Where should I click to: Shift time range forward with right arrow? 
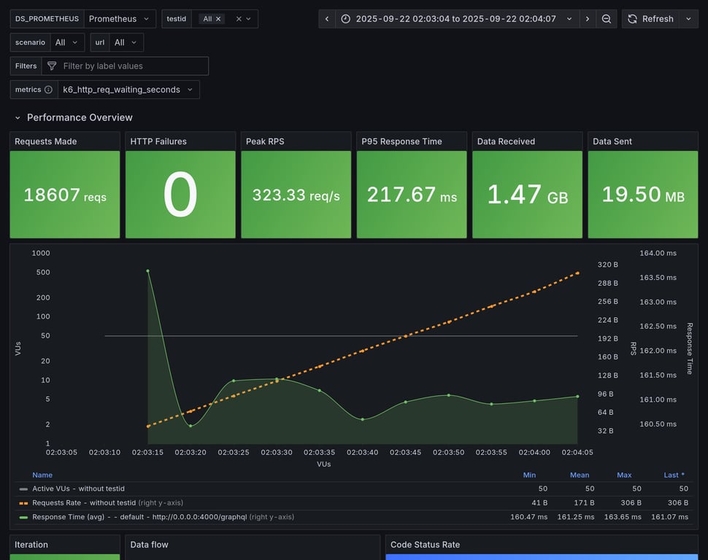588,19
